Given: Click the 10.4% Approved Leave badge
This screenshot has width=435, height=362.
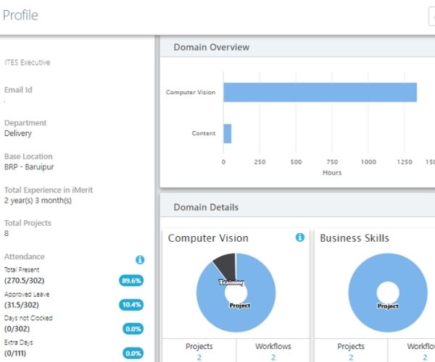Looking at the screenshot, I should point(131,305).
